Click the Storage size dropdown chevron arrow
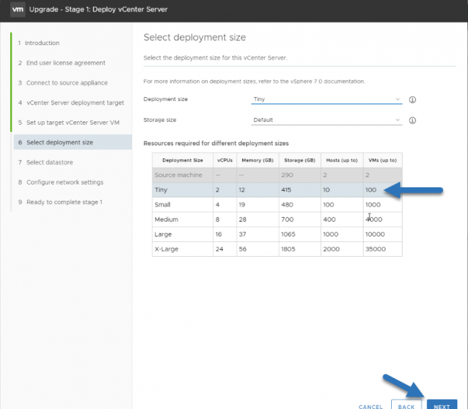Screen dimensions: 468x409 tap(397, 120)
